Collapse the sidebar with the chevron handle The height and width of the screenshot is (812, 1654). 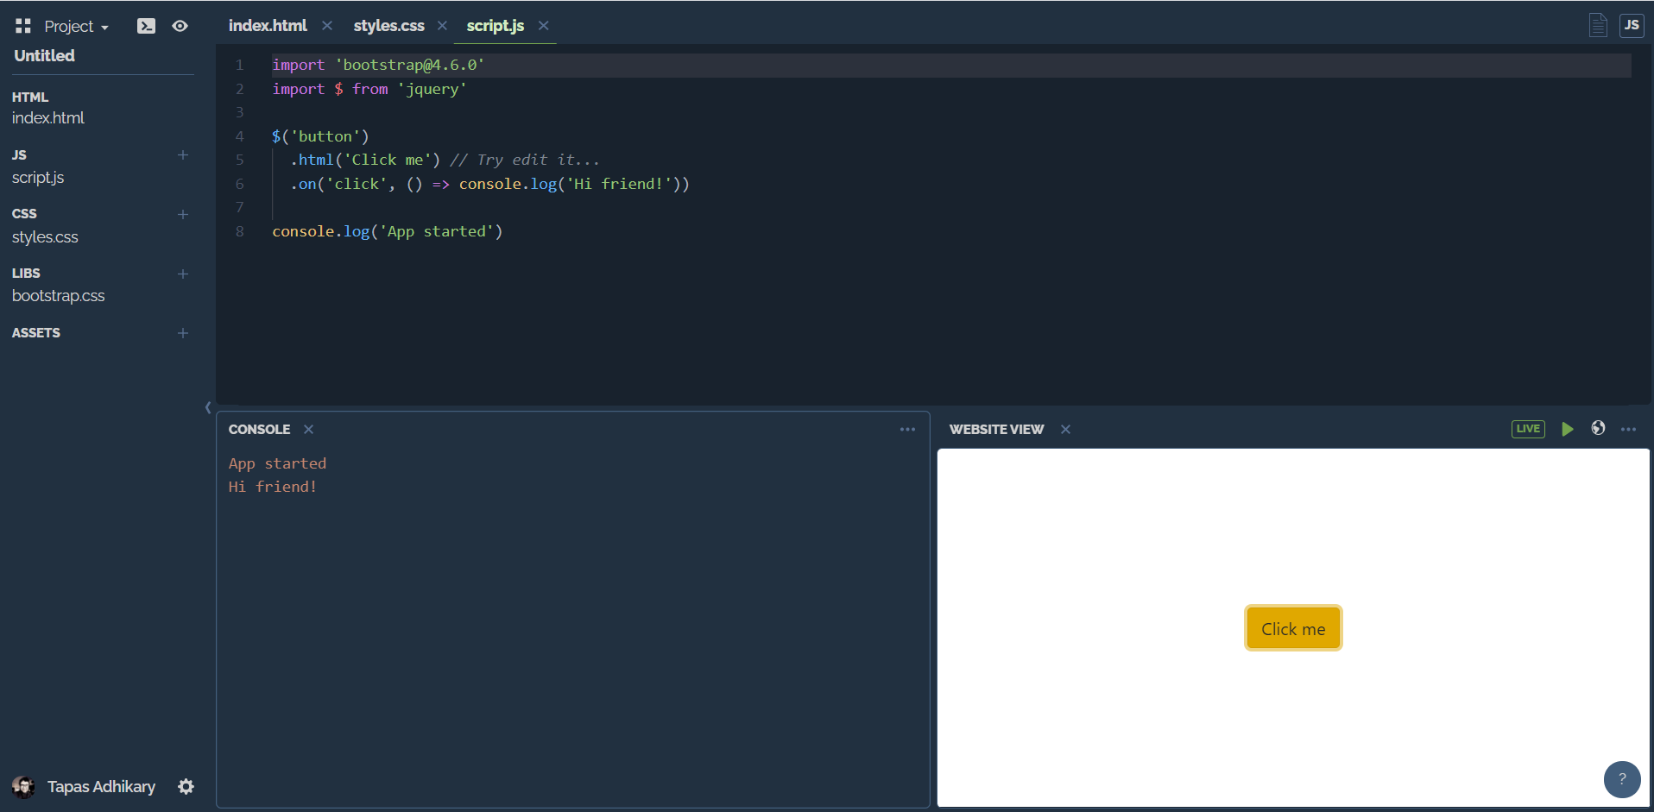[208, 407]
